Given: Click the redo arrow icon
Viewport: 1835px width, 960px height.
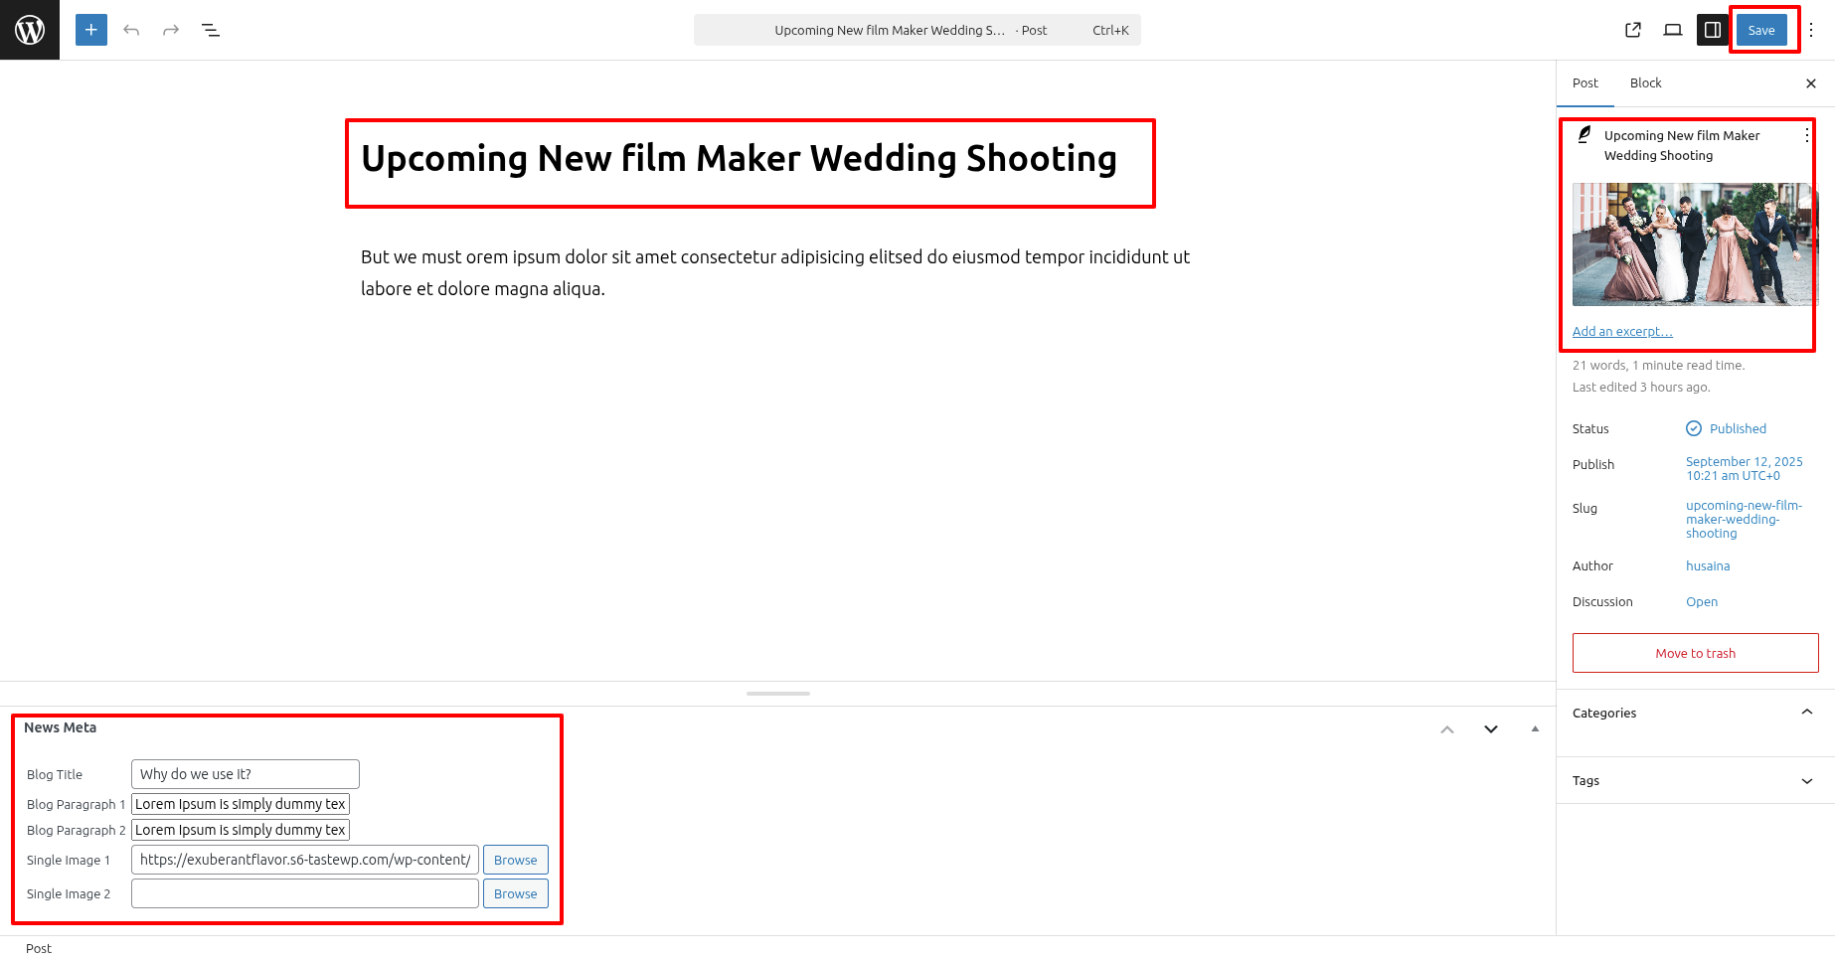Looking at the screenshot, I should point(171,30).
